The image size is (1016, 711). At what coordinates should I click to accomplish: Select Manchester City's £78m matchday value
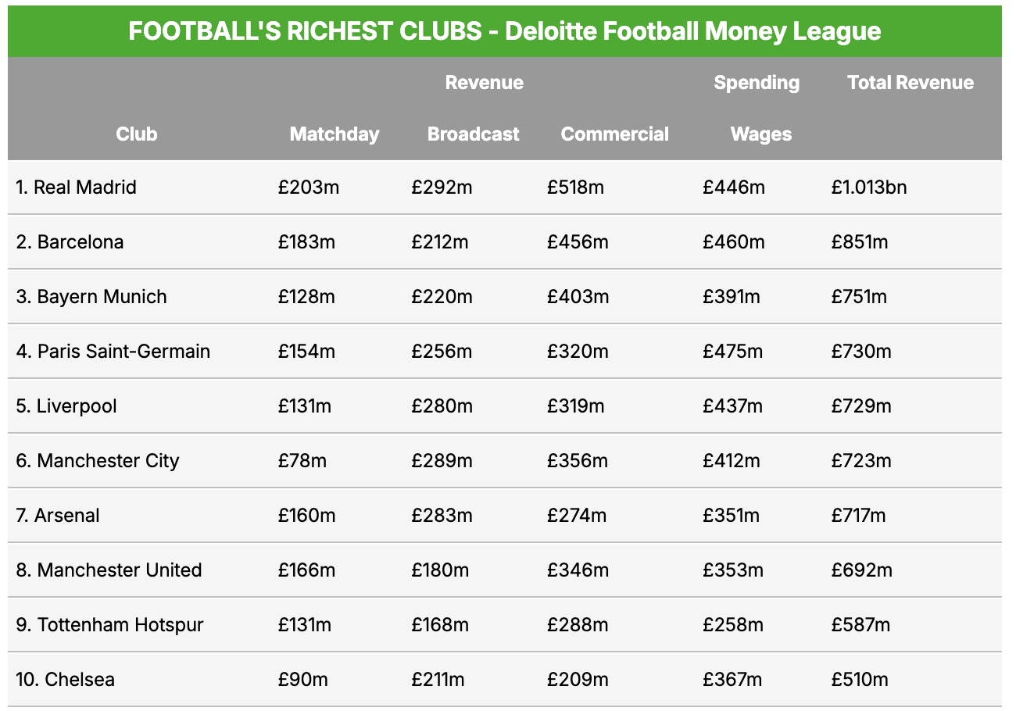302,461
